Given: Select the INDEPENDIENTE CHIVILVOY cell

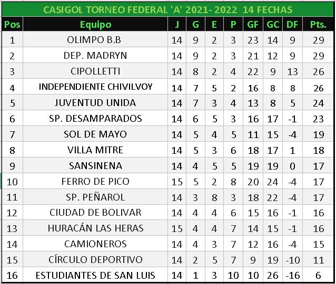Looking at the screenshot, I should tap(95, 87).
